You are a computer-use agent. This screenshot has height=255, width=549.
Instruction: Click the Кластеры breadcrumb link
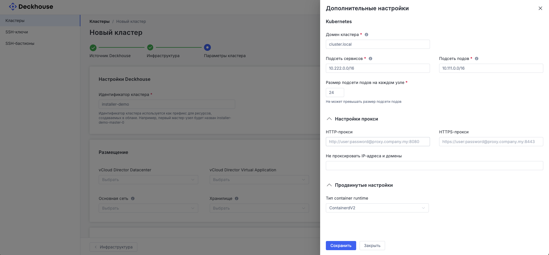tap(100, 21)
